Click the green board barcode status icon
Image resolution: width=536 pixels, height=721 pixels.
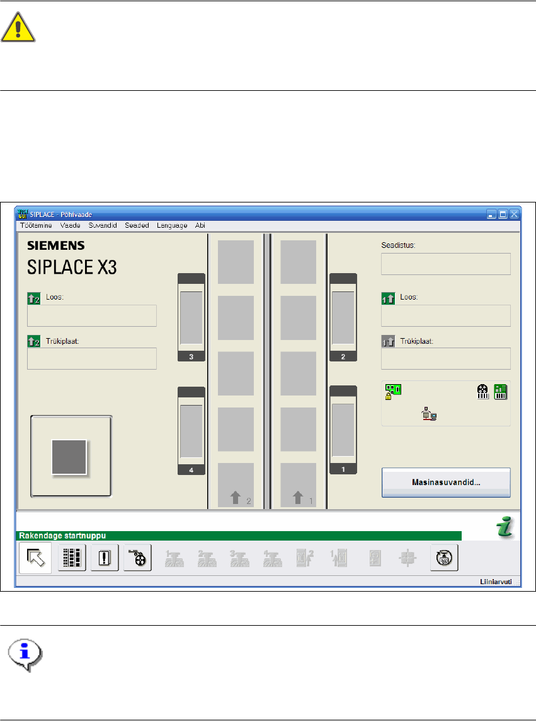[501, 392]
